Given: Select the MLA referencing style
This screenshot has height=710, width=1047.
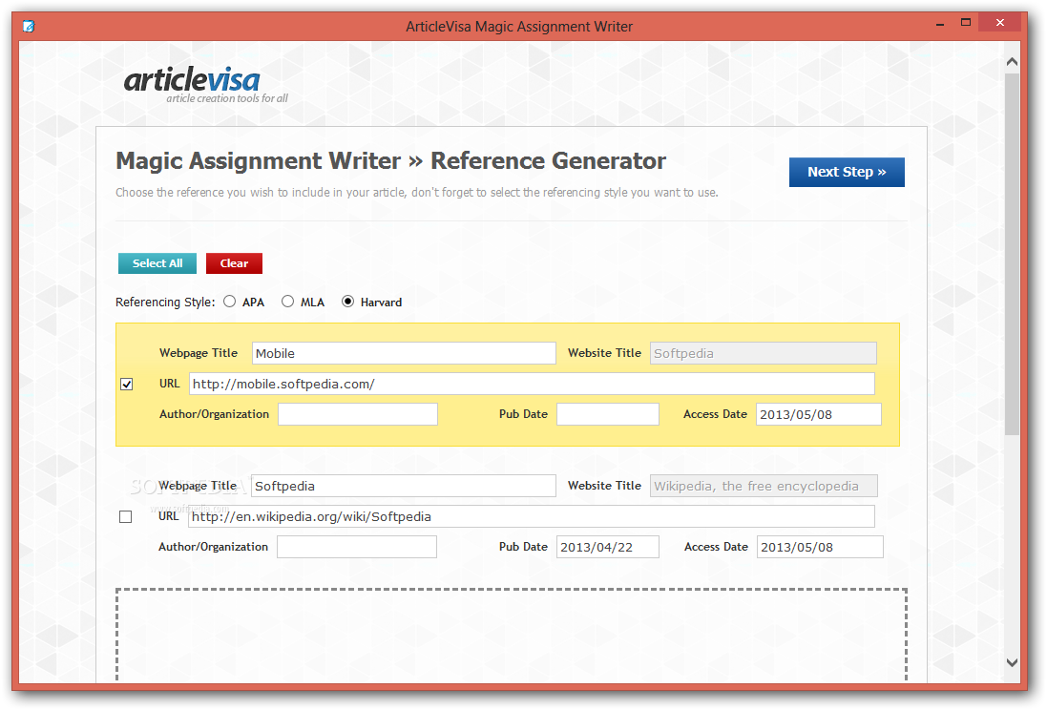Looking at the screenshot, I should (x=288, y=302).
